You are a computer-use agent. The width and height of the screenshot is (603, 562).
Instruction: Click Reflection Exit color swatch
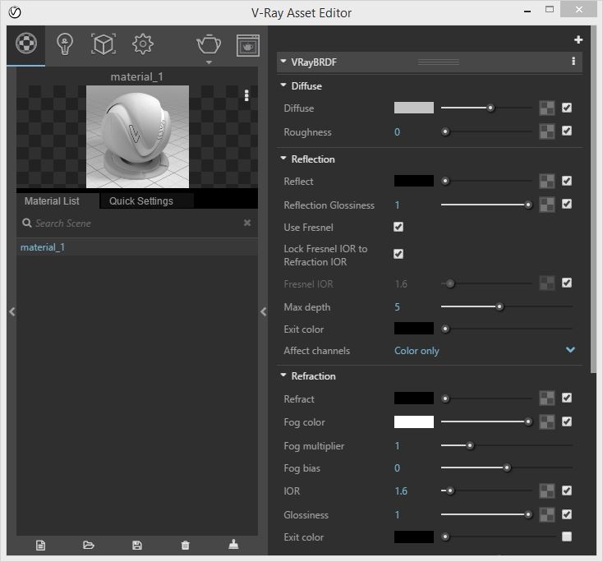tap(414, 329)
